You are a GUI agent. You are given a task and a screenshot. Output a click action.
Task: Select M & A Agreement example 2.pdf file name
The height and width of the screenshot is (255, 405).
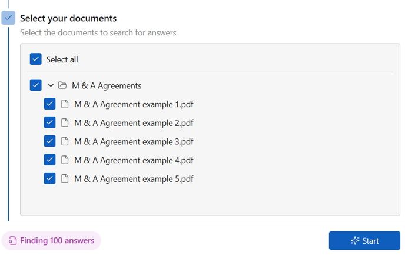pos(134,123)
